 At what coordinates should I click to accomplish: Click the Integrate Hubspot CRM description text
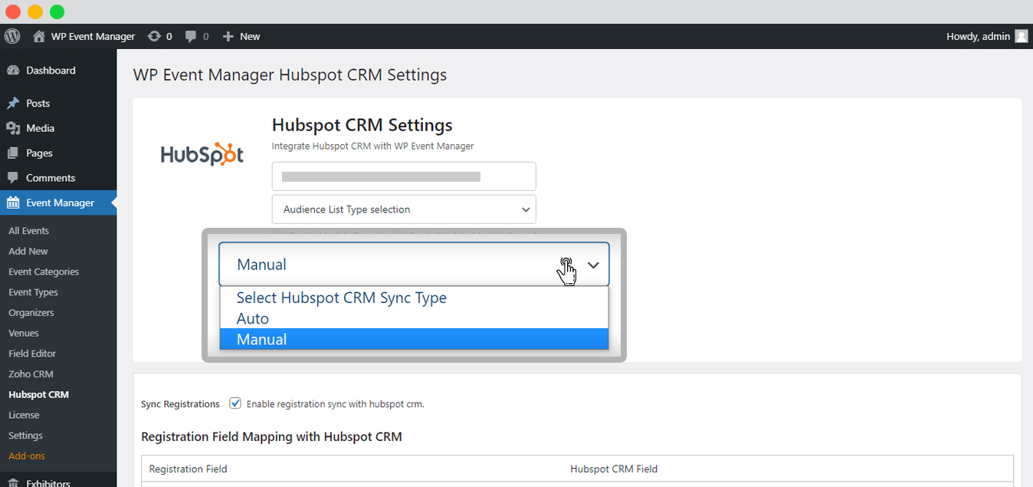(x=373, y=146)
